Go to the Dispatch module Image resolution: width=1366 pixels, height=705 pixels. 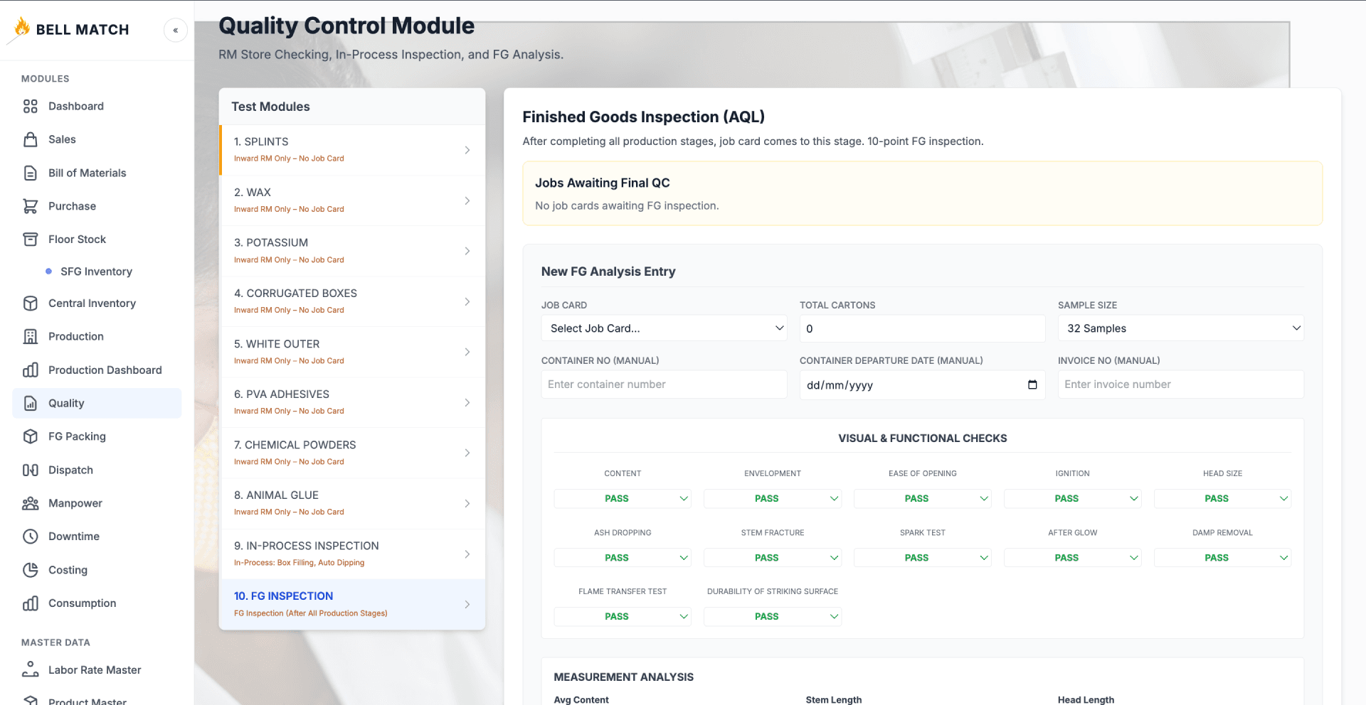[x=97, y=470]
